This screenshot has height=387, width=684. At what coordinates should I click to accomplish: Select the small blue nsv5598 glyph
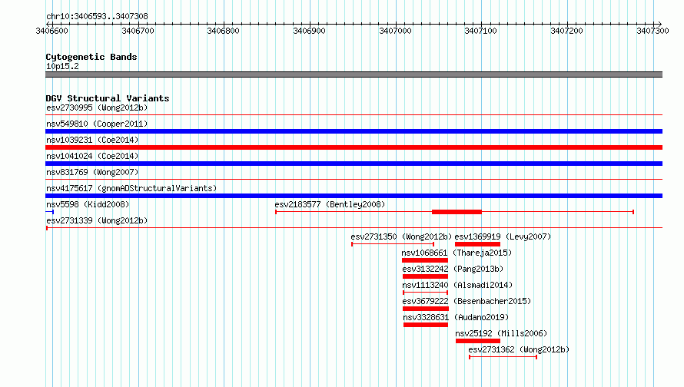(50, 212)
